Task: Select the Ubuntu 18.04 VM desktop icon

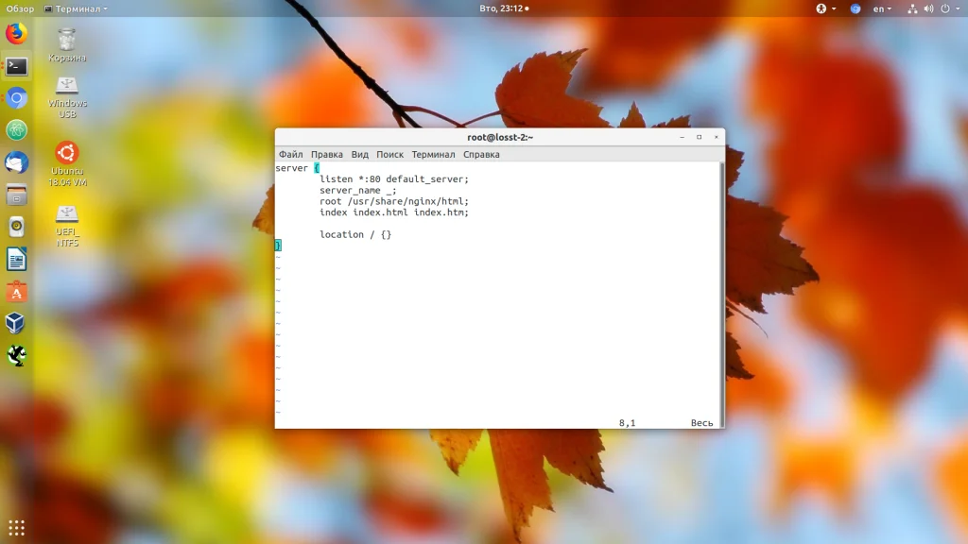Action: (x=67, y=164)
